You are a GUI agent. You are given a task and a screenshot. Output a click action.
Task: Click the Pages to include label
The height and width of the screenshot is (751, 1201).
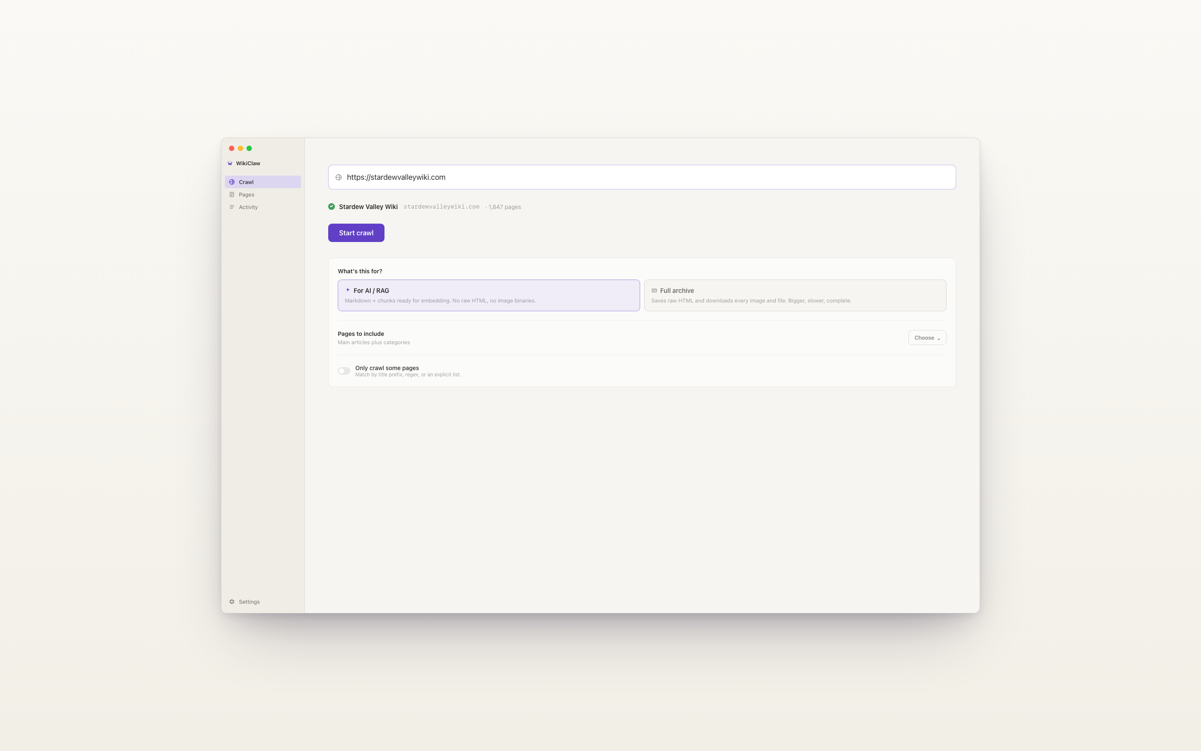361,334
